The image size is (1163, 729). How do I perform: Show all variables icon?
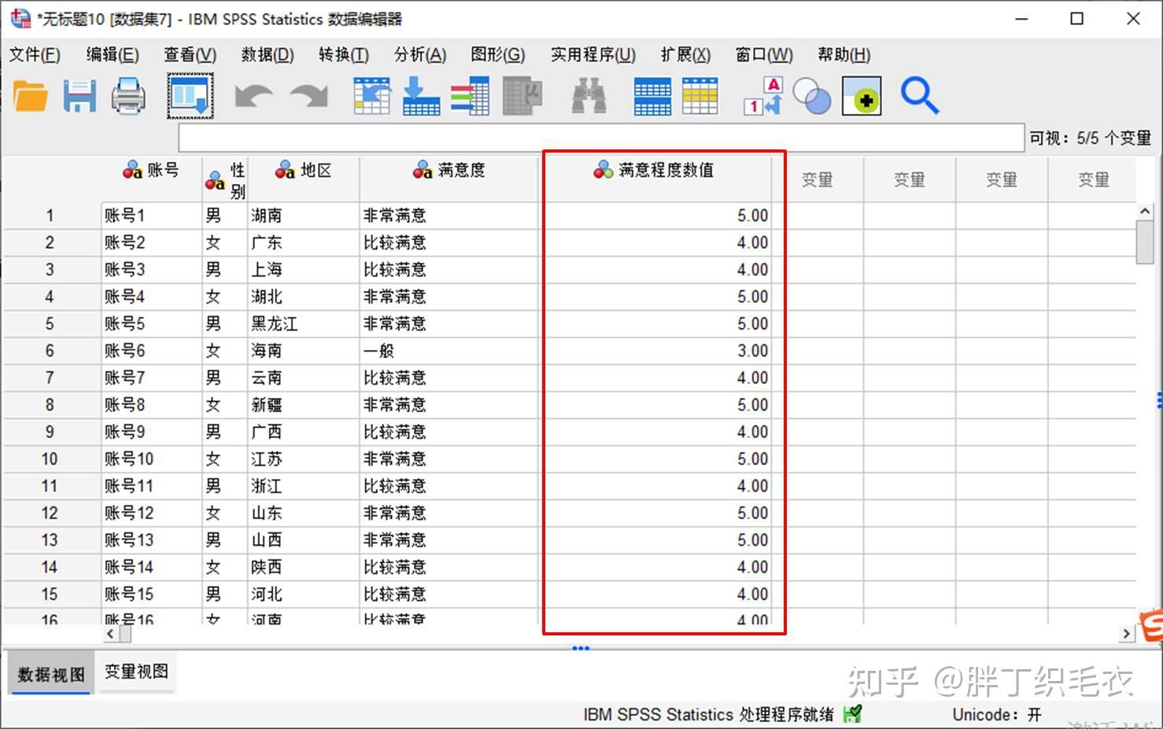click(x=862, y=95)
